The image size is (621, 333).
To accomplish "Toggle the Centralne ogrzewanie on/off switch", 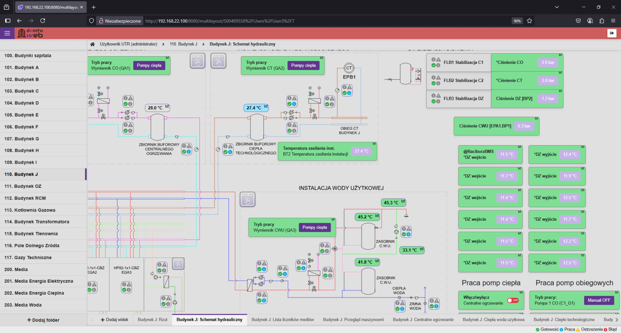I will [x=513, y=300].
